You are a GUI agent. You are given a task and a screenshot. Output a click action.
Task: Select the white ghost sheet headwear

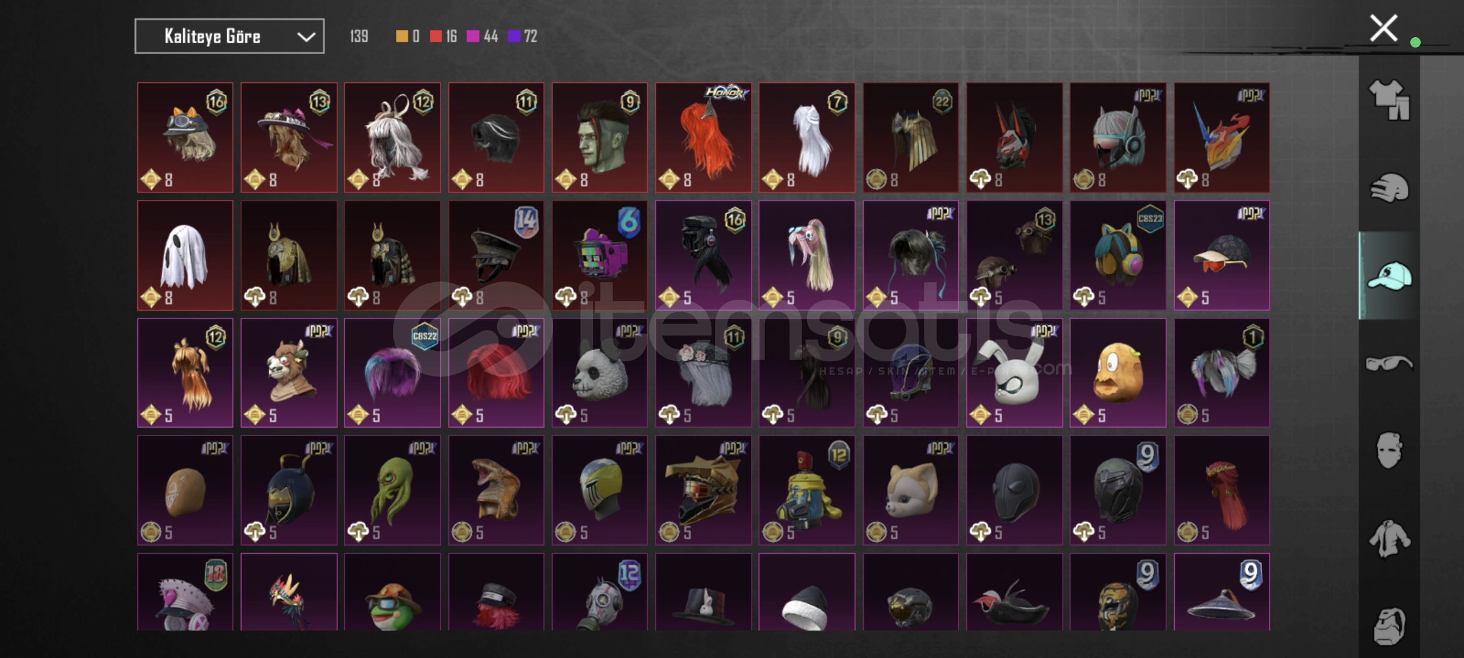pyautogui.click(x=185, y=255)
